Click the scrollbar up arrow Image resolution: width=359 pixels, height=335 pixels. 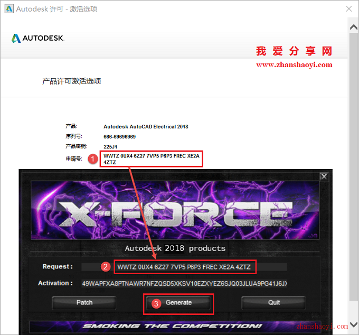[x=354, y=27]
